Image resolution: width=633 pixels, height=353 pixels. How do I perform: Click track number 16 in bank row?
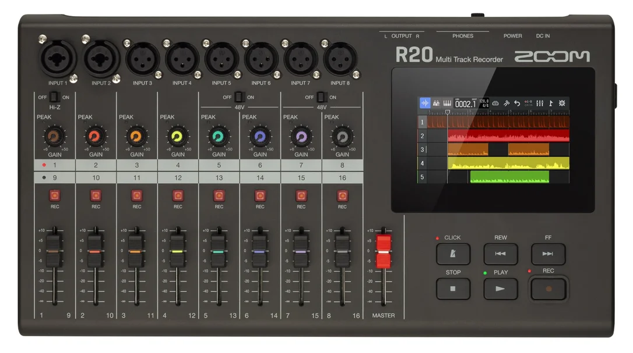click(x=342, y=178)
